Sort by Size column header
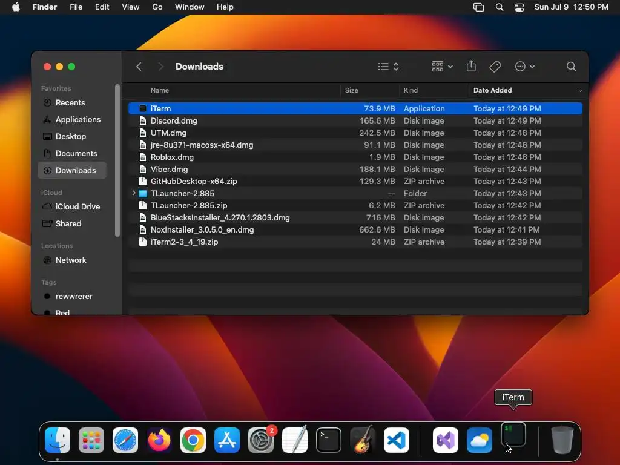The width and height of the screenshot is (620, 465). (x=352, y=90)
